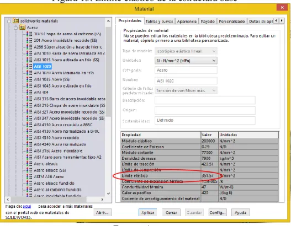Choose the 201 Acero inoxidable recocido icon

coord(29,40)
